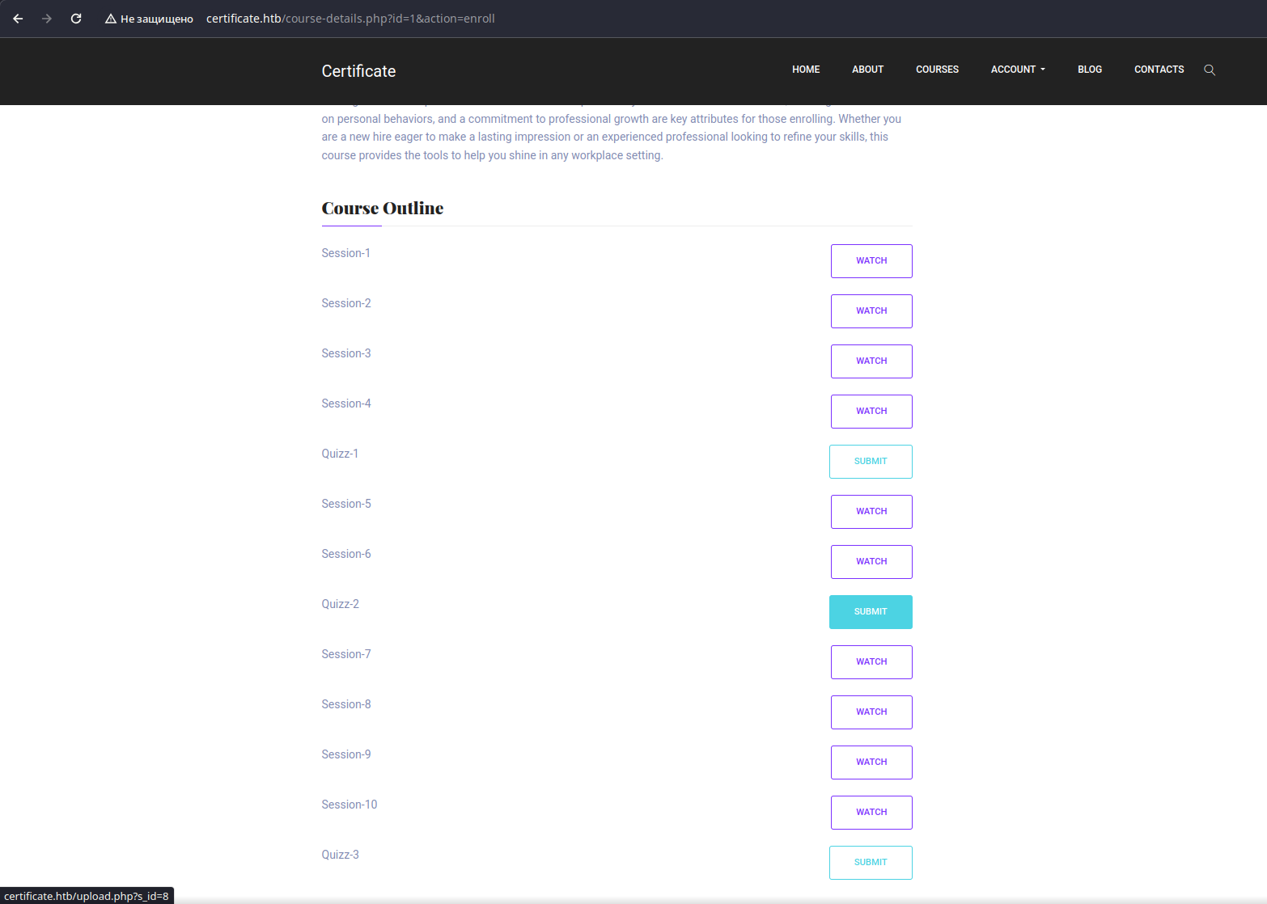Screen dimensions: 1267x904
Task: Click the not-secure warning triangle icon
Action: 111,19
